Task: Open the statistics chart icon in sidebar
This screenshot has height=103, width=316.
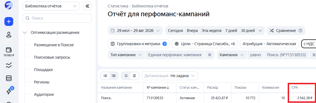Action: 9,65
